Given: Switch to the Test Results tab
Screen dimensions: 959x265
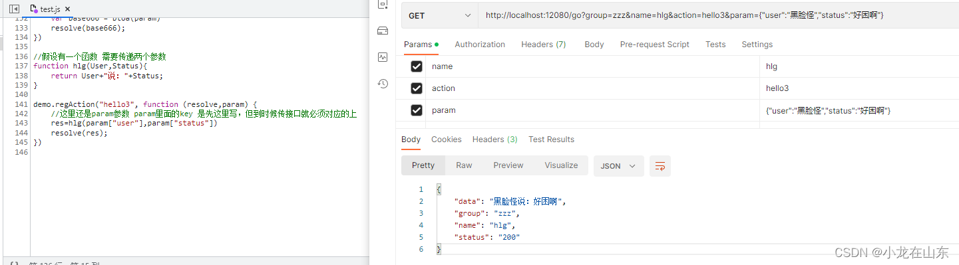Looking at the screenshot, I should click(x=551, y=139).
